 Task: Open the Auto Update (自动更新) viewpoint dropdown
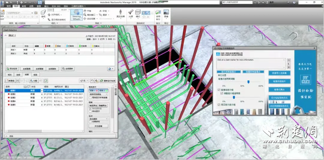pyautogui.click(x=99, y=119)
